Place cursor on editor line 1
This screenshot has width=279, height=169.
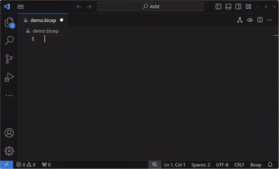[145, 39]
